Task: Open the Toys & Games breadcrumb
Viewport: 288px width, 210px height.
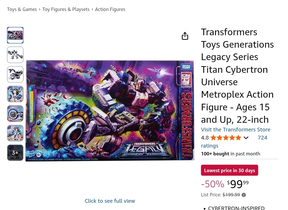Action: pos(22,9)
